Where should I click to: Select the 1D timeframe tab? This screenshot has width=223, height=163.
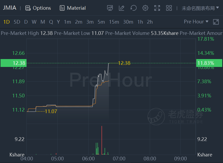pyautogui.click(x=6, y=22)
